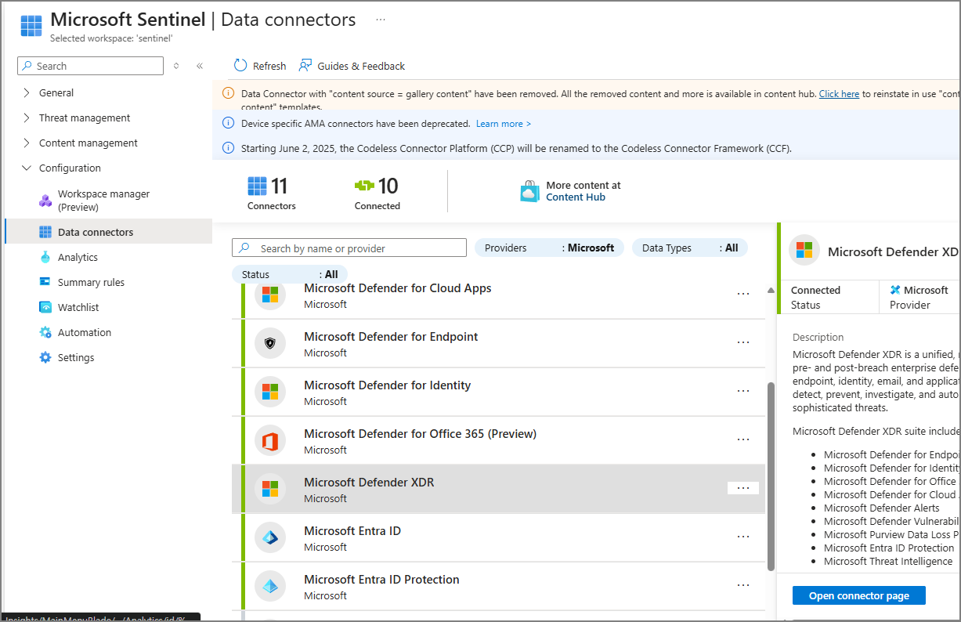This screenshot has height=622, width=961.
Task: Open more options for Defender for Office 365
Action: [743, 439]
